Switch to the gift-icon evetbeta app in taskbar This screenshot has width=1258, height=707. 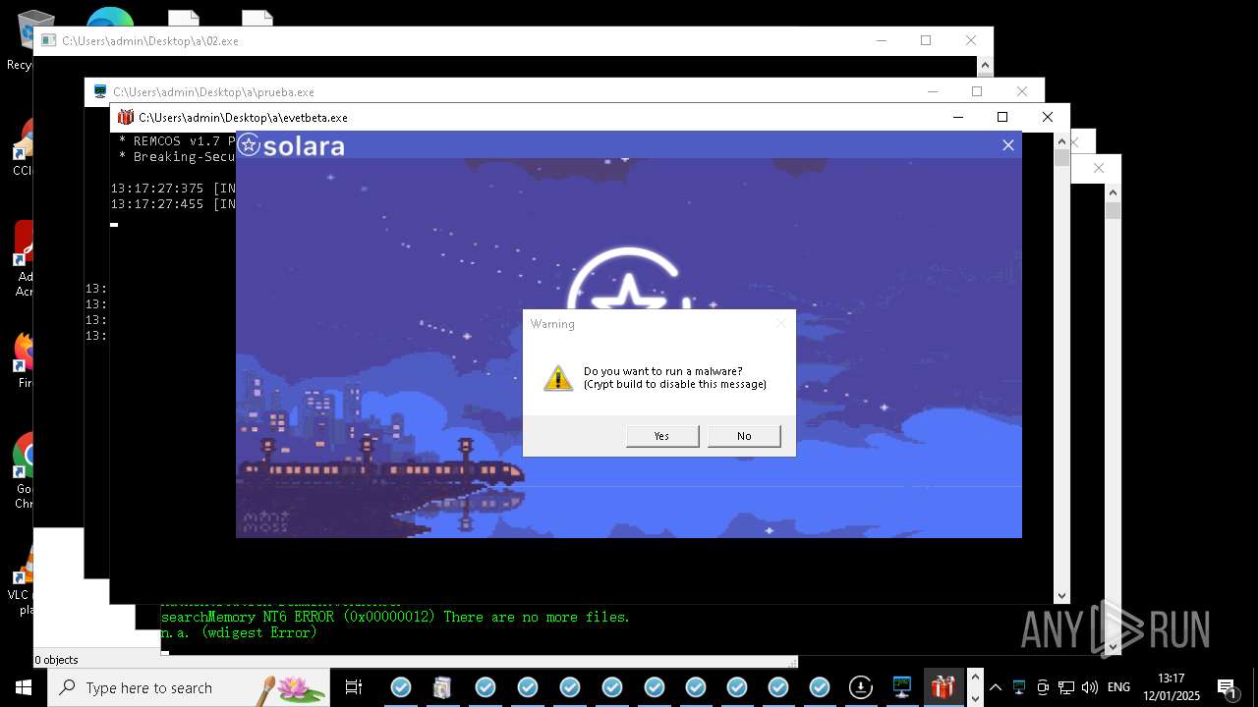click(944, 687)
